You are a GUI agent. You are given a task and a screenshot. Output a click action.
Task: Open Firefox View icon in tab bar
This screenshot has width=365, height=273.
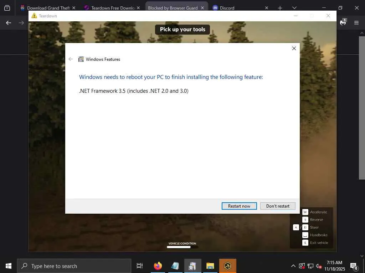coord(7,8)
